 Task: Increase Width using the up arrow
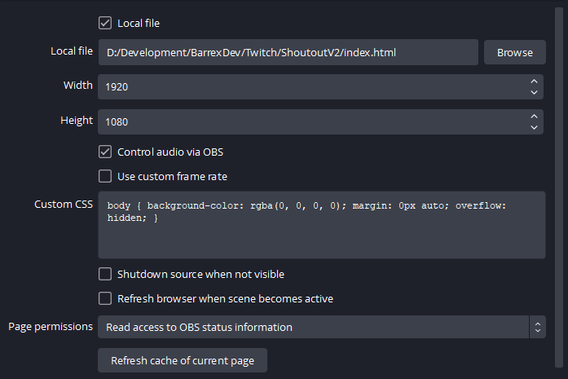[x=534, y=82]
